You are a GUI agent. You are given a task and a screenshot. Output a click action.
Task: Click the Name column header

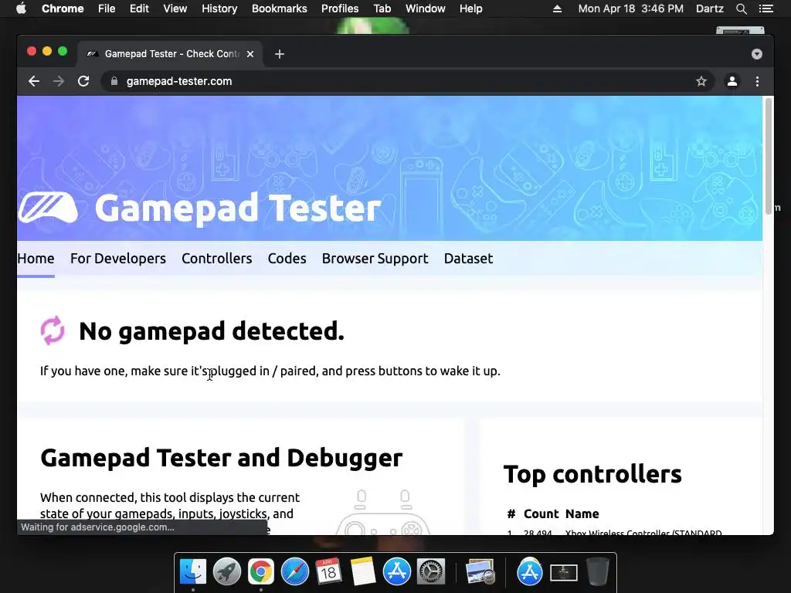(x=582, y=513)
